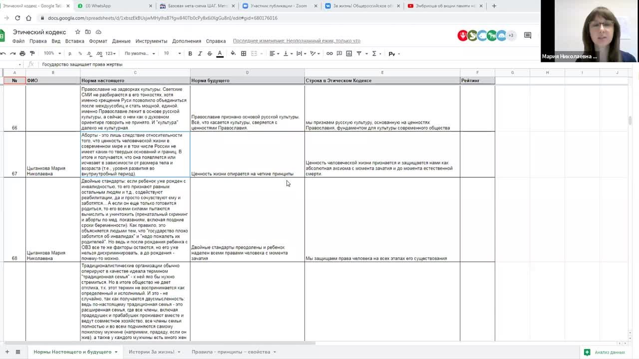Move document using folder icon

coord(87,32)
